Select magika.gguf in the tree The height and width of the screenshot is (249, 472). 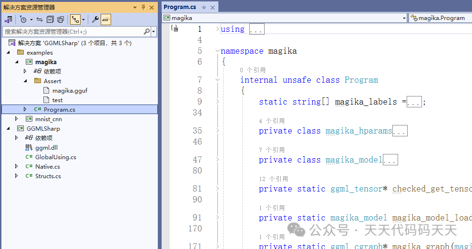click(70, 90)
